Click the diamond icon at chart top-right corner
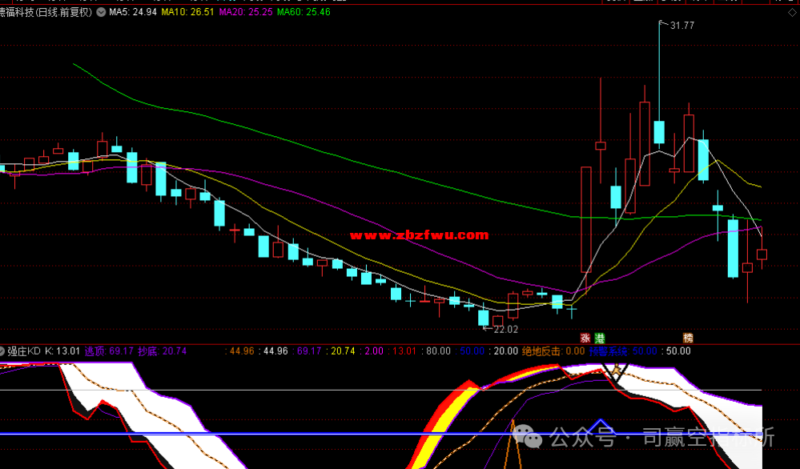The height and width of the screenshot is (469, 800). 792,14
